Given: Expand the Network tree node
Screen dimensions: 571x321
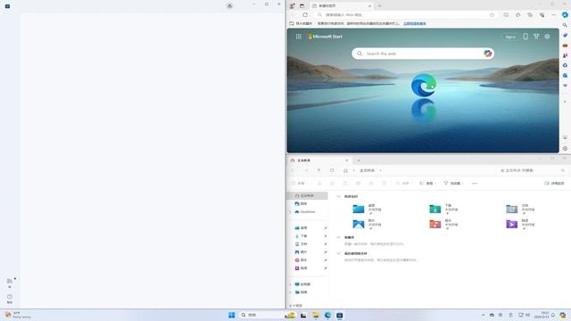Looking at the screenshot, I should [x=291, y=292].
